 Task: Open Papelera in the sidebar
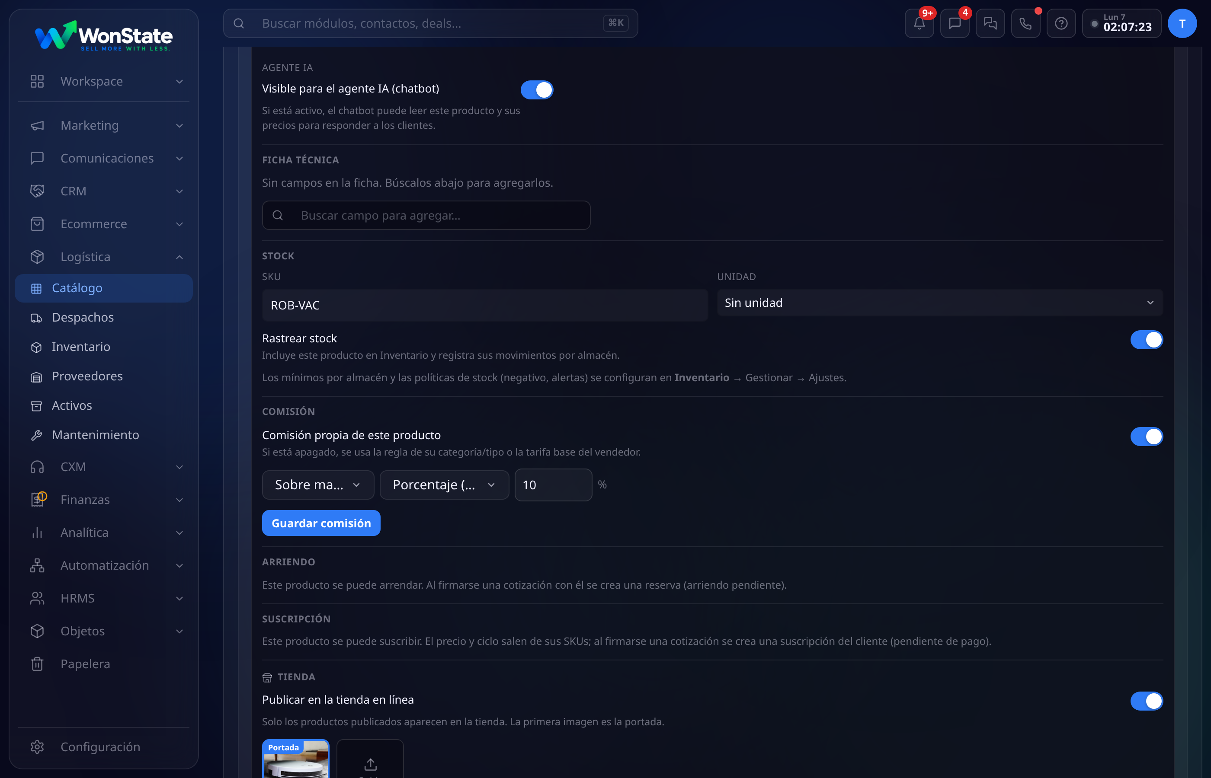[x=104, y=664]
